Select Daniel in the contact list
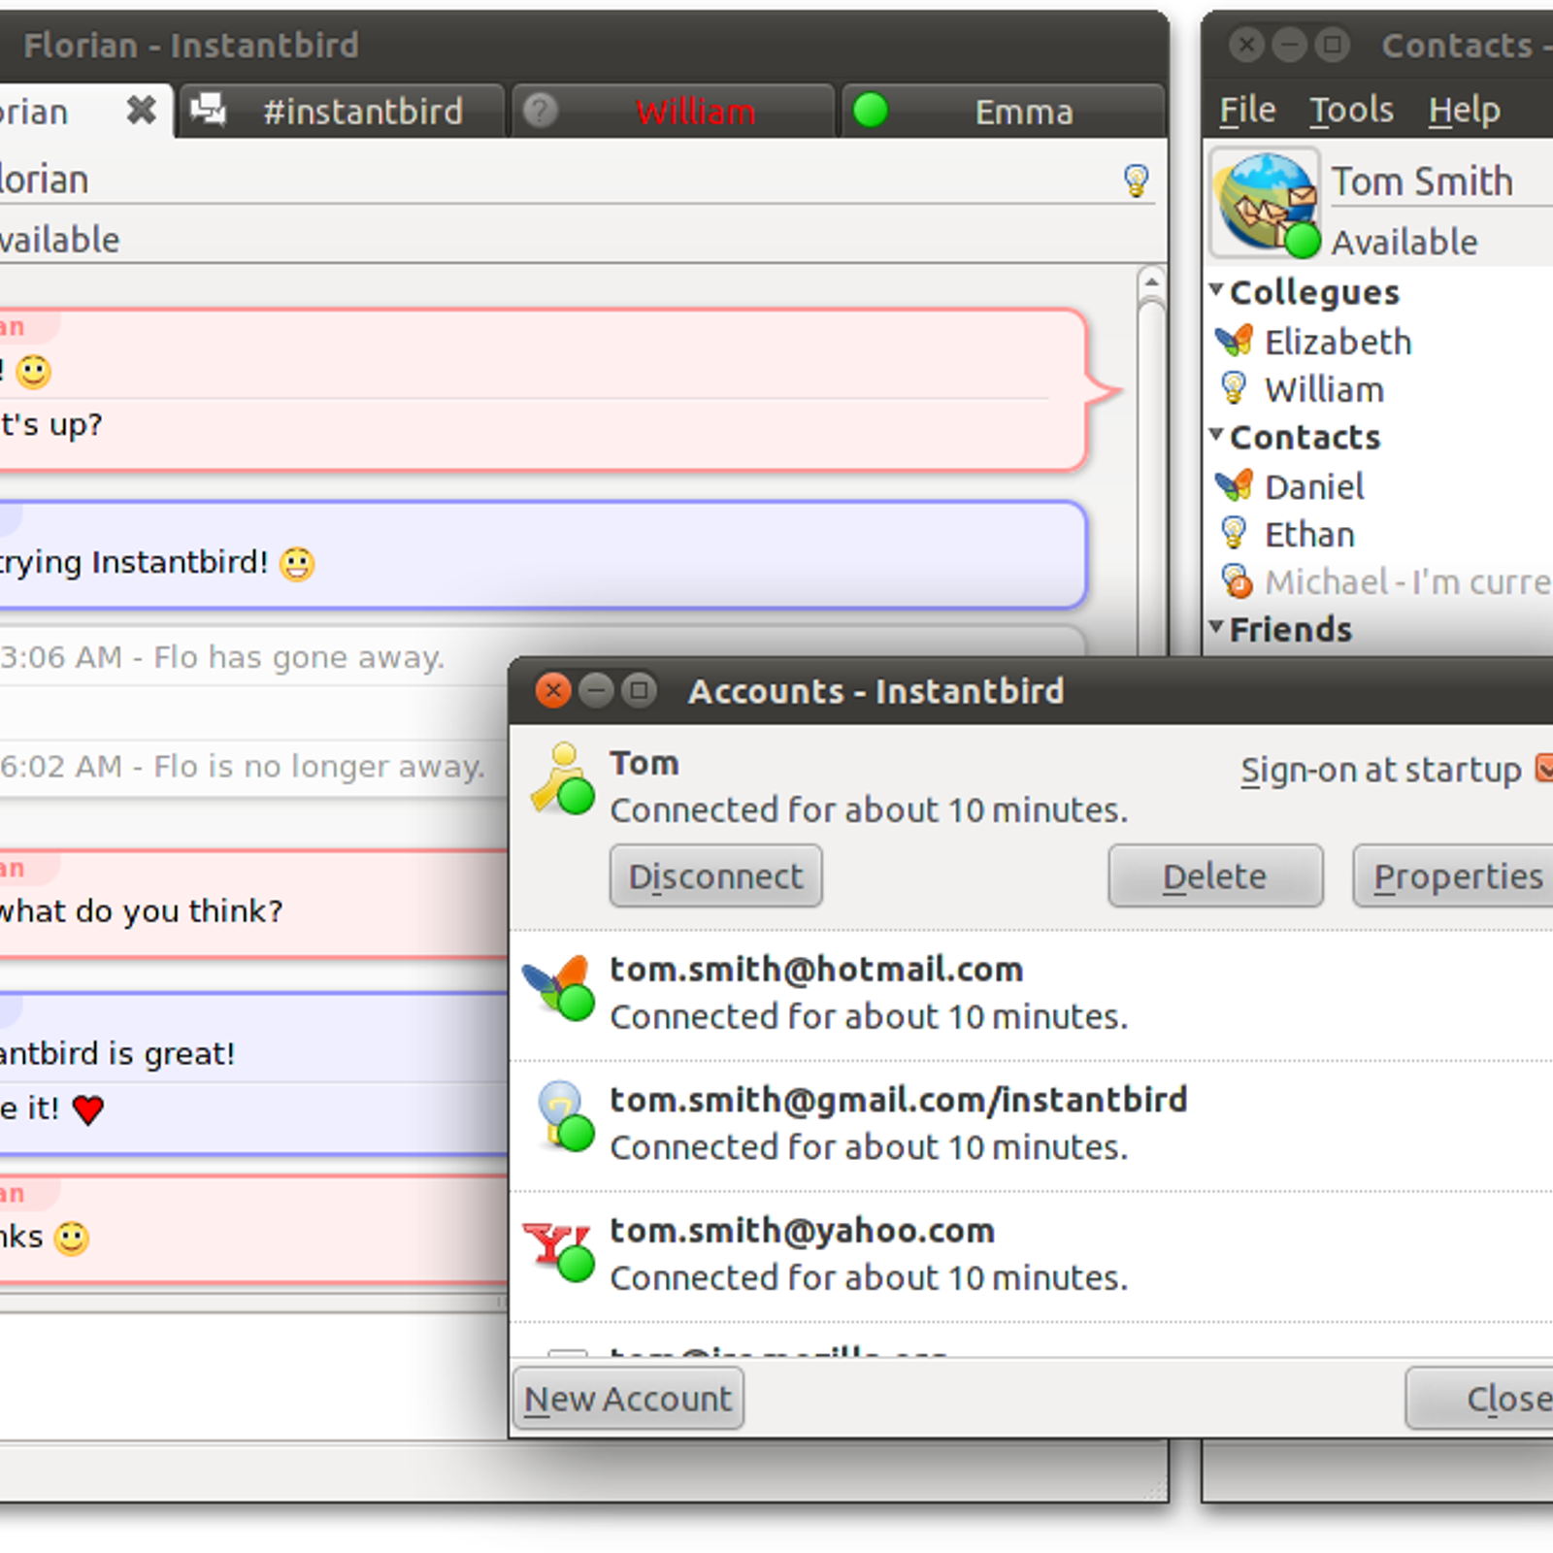Screen dimensions: 1553x1553 [1380, 485]
